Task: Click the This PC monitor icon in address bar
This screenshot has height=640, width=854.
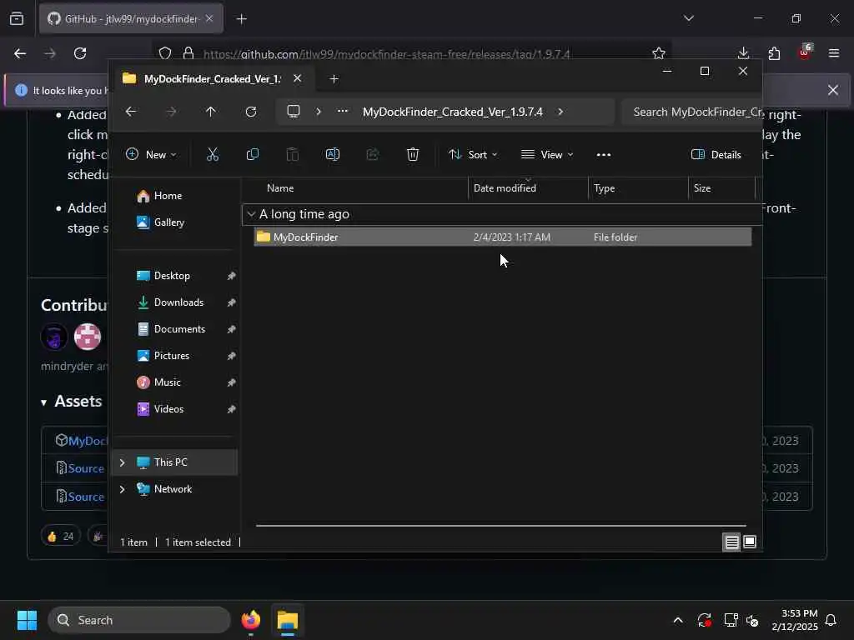Action: [x=294, y=112]
